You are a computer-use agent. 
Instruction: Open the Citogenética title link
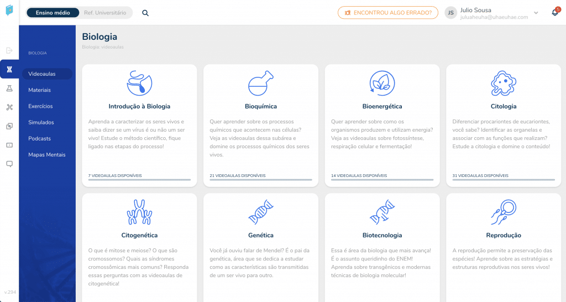[x=139, y=235]
